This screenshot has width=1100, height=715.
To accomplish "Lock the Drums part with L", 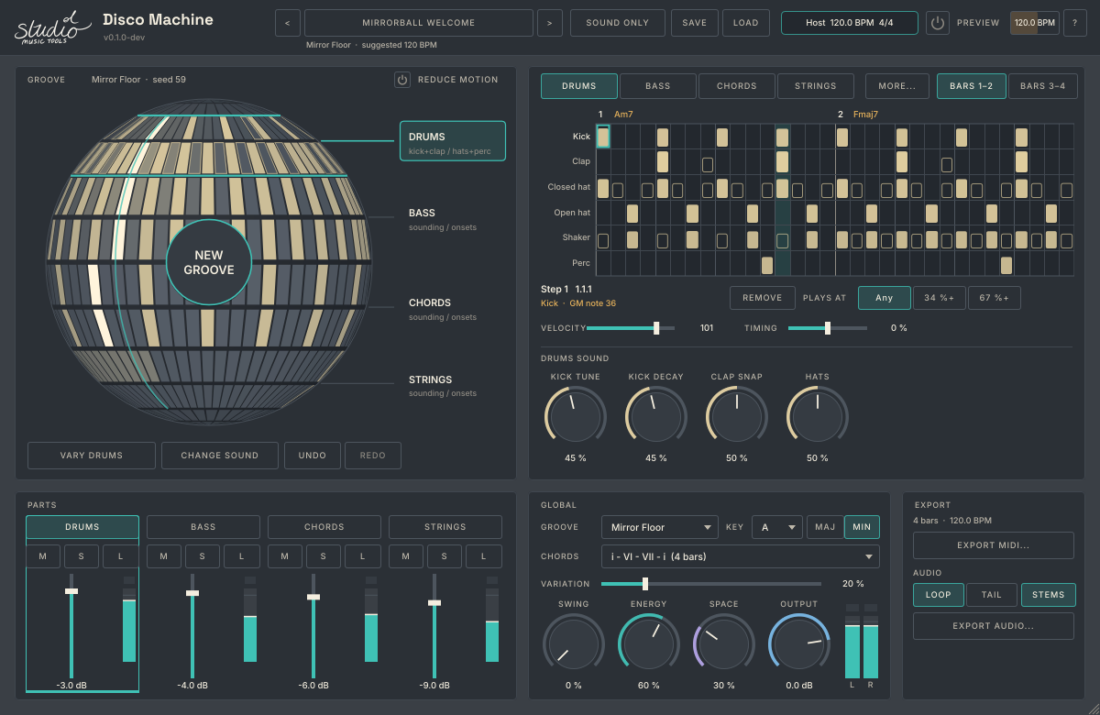I will coord(120,556).
